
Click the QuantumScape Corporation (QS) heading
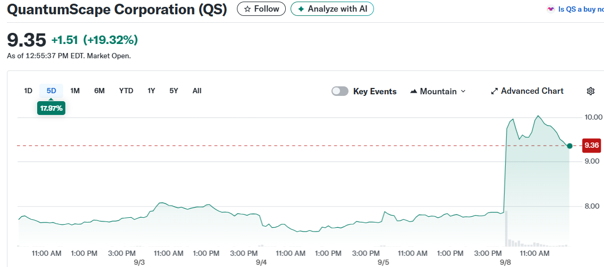pyautogui.click(x=117, y=10)
